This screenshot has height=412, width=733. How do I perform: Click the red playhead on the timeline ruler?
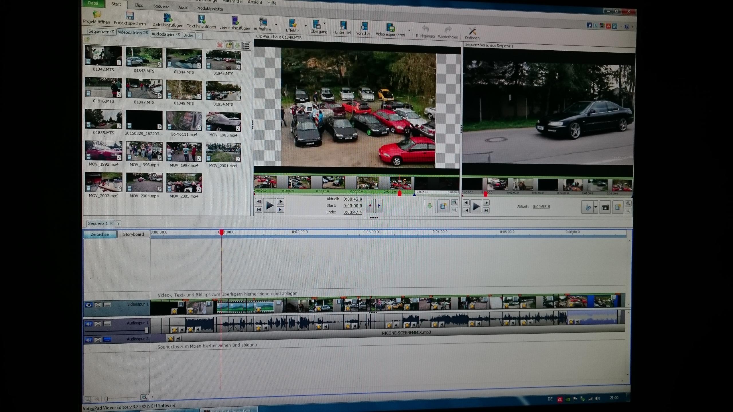point(221,232)
